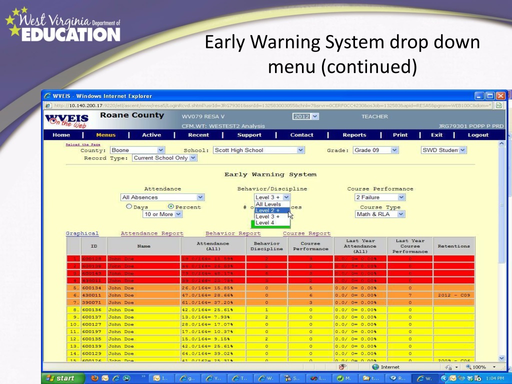Screen dimensions: 512x384
Task: Click the IE icon in window title bar
Action: tap(48, 96)
